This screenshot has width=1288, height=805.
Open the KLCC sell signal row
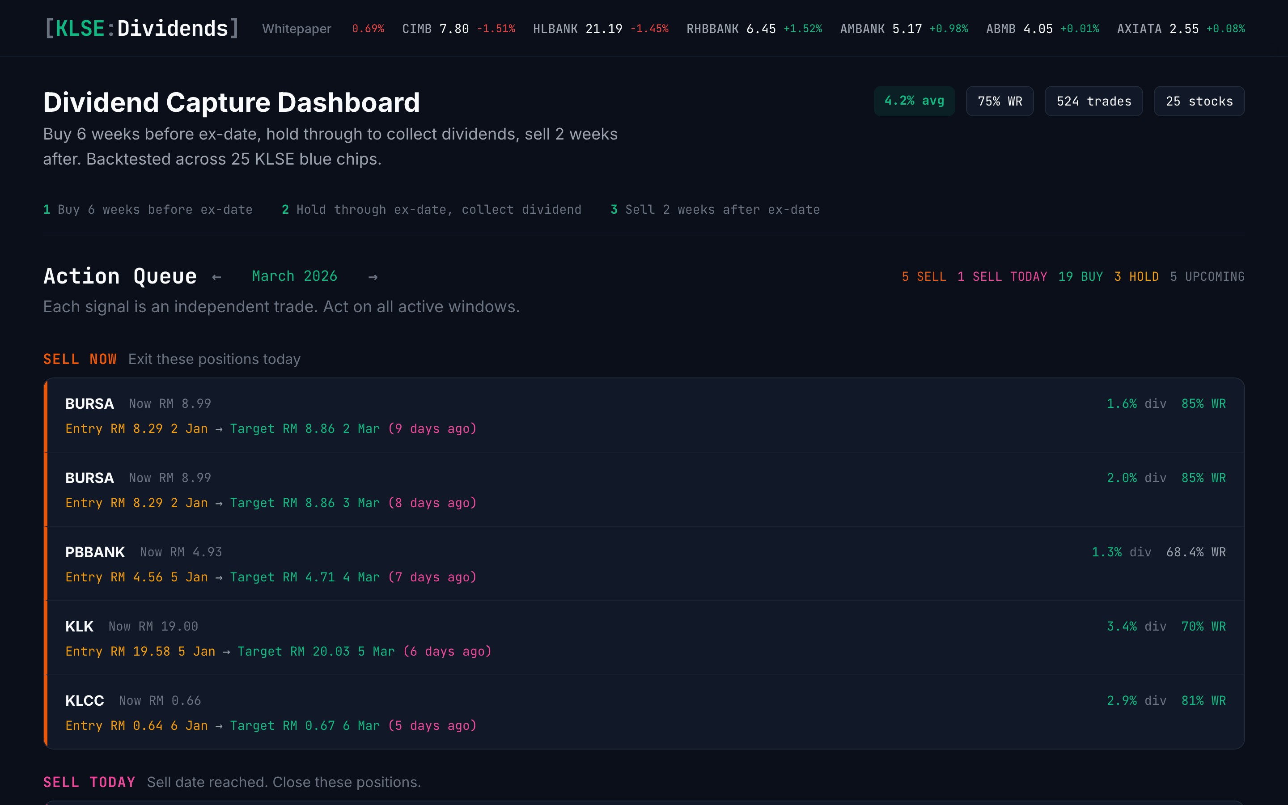644,712
